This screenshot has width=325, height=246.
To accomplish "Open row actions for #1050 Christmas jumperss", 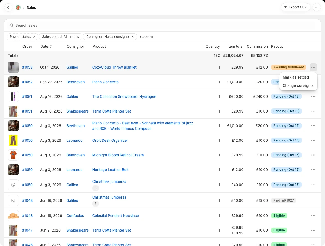I will pyautogui.click(x=313, y=185).
